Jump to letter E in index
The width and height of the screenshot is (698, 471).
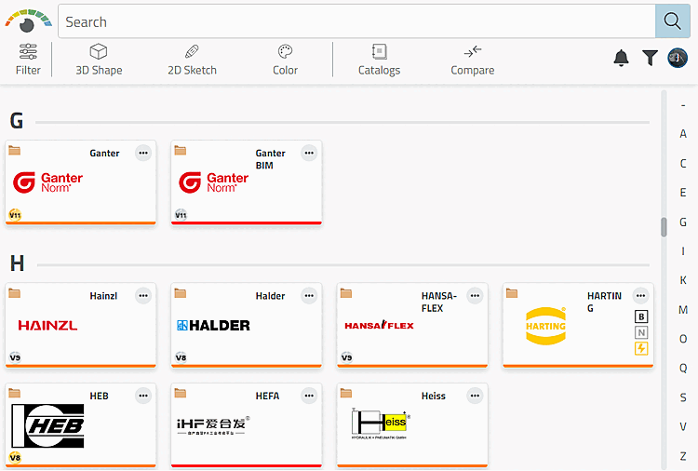(x=683, y=193)
